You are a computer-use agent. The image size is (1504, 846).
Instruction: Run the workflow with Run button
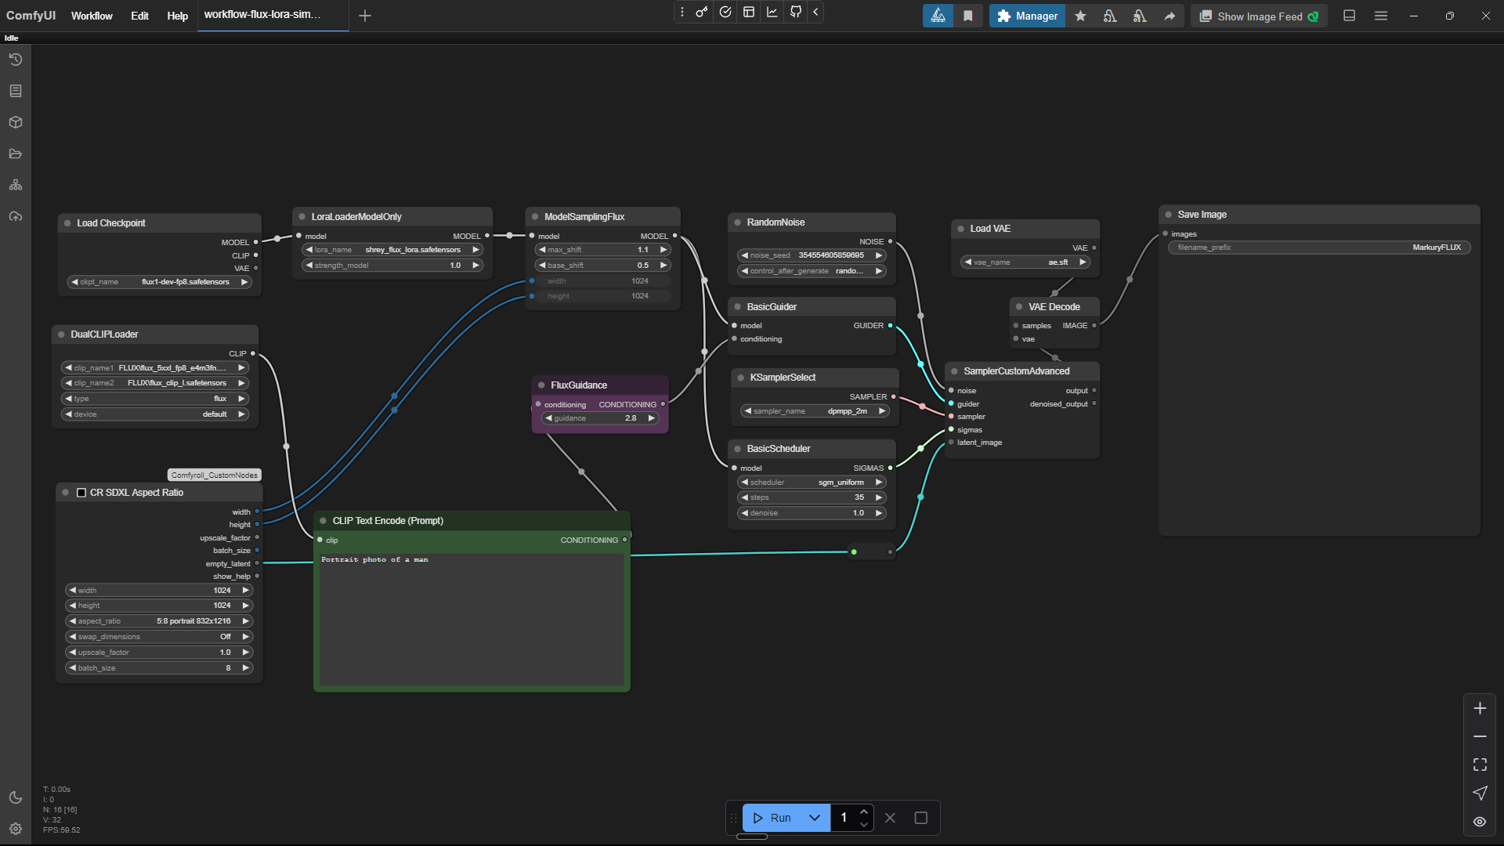point(772,818)
